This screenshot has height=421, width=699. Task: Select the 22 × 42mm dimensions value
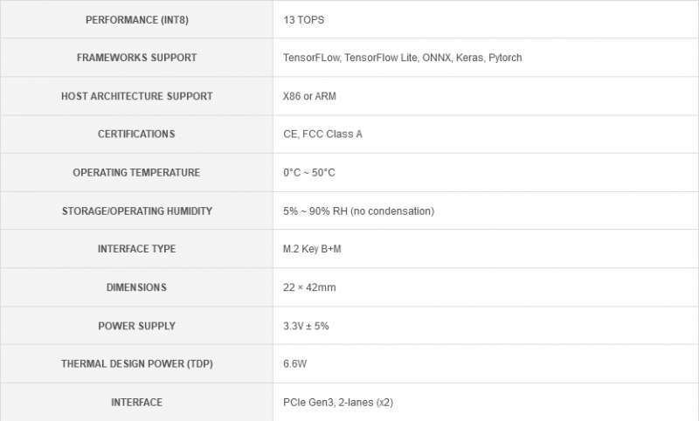click(311, 287)
